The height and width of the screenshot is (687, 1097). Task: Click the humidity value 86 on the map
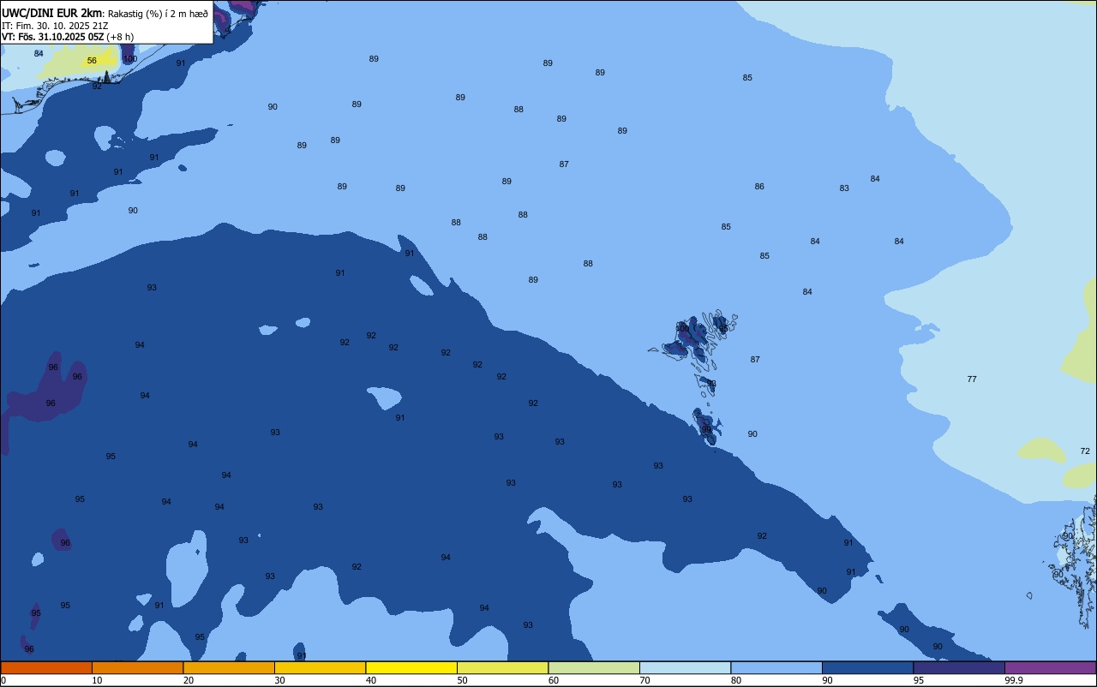(x=759, y=187)
